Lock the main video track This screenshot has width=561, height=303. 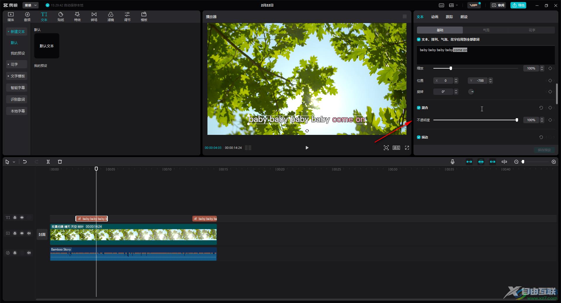[15, 233]
